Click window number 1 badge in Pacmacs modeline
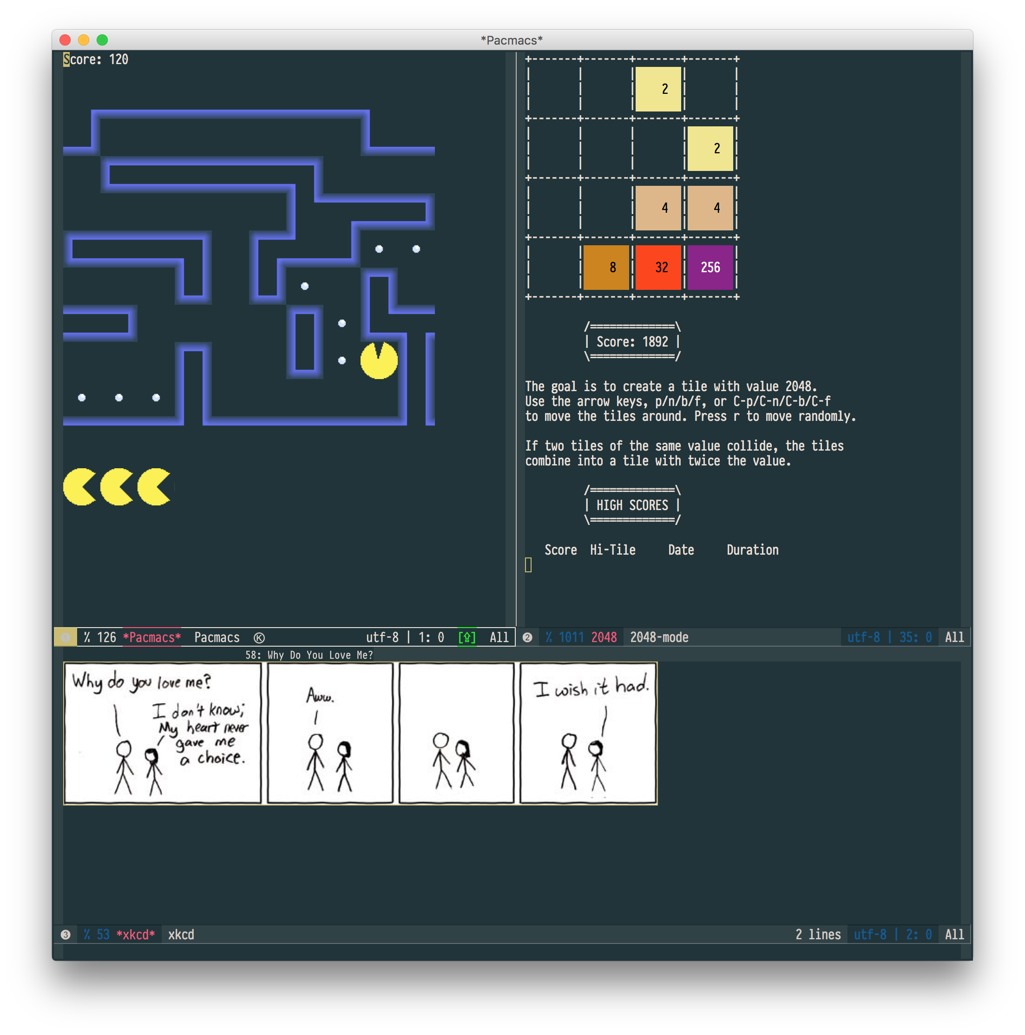The width and height of the screenshot is (1025, 1035). coord(66,637)
